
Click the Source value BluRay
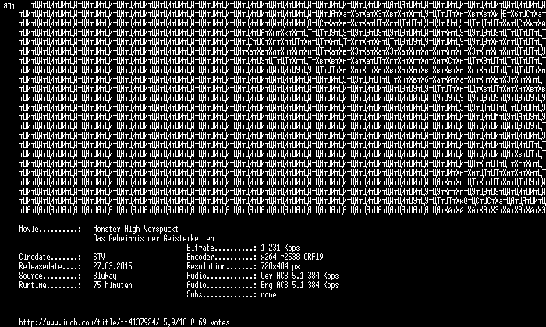105,276
